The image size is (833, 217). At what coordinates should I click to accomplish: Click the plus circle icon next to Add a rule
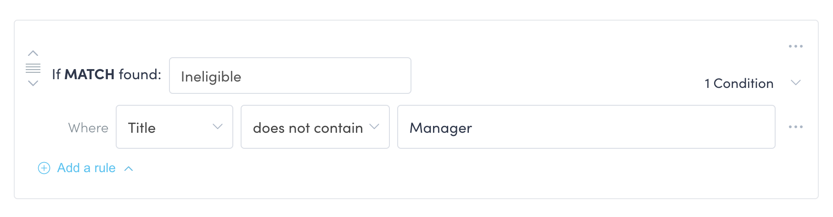pyautogui.click(x=44, y=168)
